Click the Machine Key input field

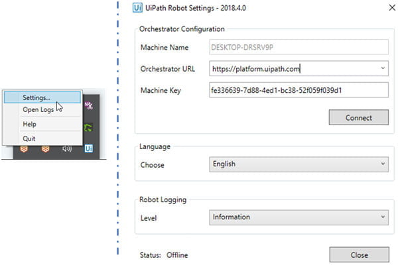point(299,90)
